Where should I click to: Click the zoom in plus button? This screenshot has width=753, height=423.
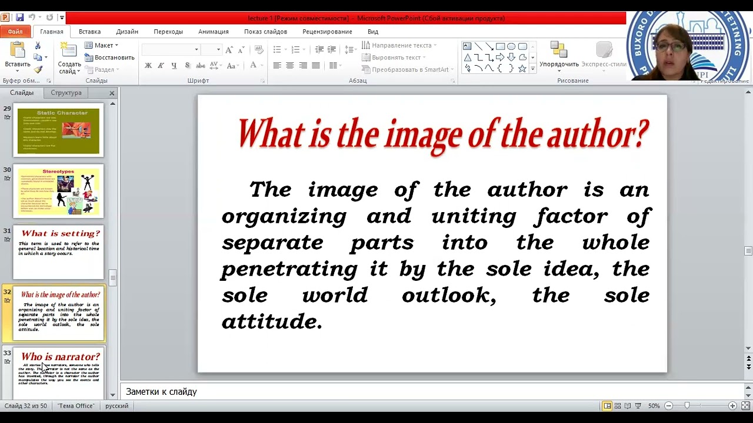732,406
